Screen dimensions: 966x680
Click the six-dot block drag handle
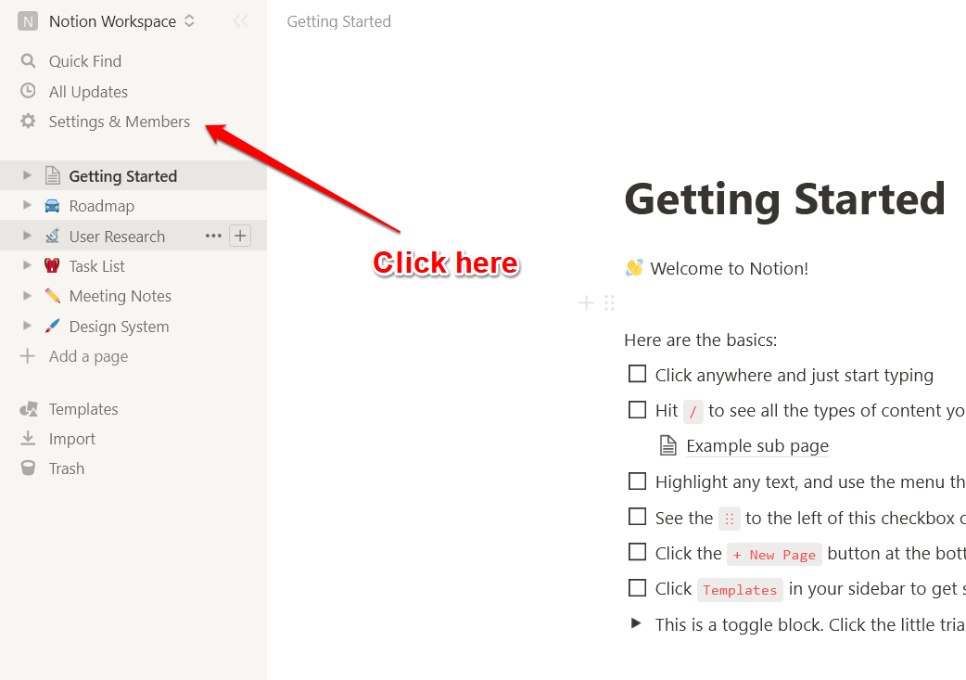pyautogui.click(x=609, y=302)
